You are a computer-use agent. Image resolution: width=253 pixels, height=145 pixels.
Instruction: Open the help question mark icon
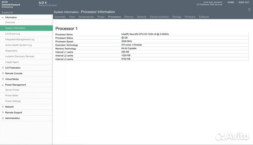tap(249, 11)
